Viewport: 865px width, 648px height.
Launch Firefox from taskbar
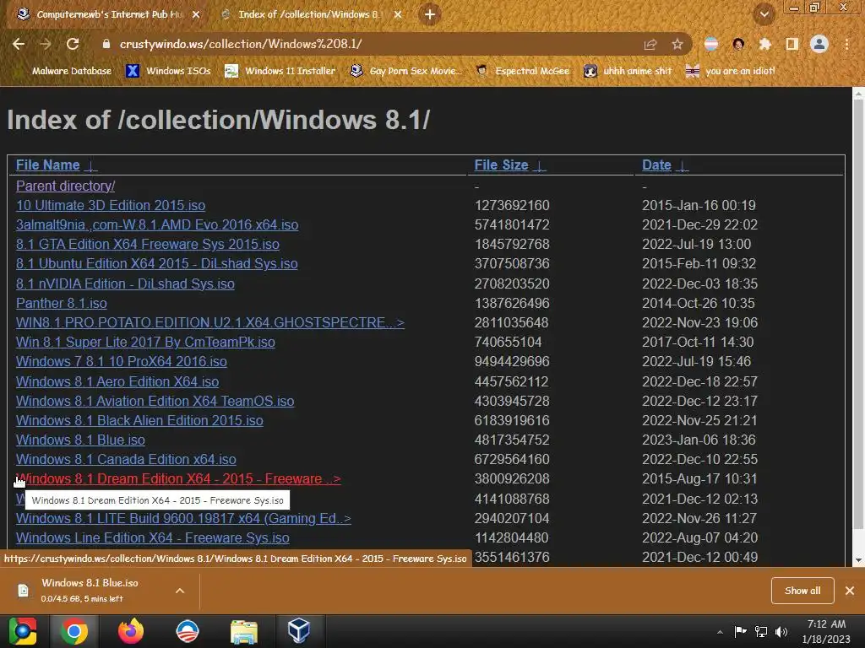(x=131, y=631)
